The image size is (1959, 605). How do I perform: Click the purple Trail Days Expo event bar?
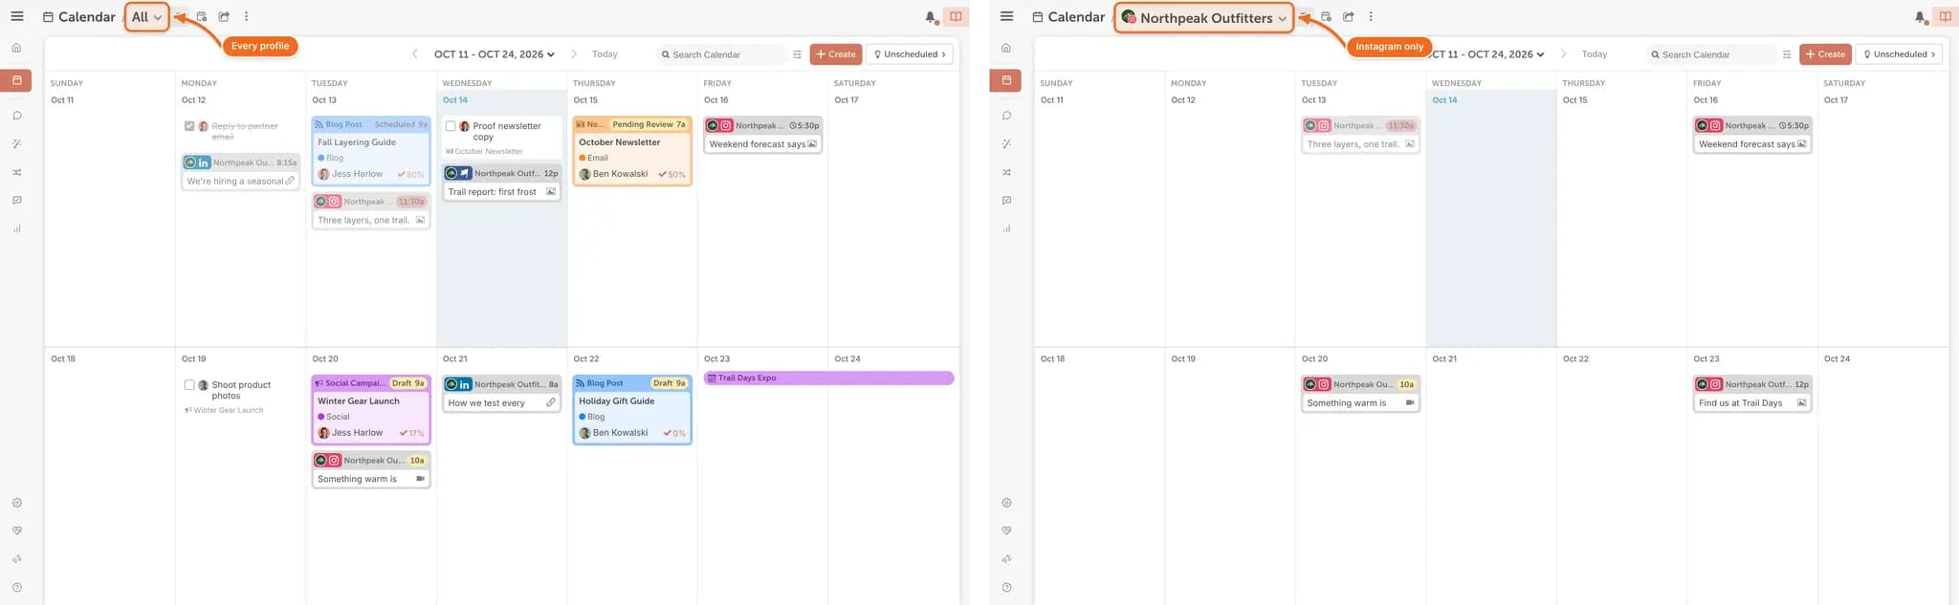point(828,378)
